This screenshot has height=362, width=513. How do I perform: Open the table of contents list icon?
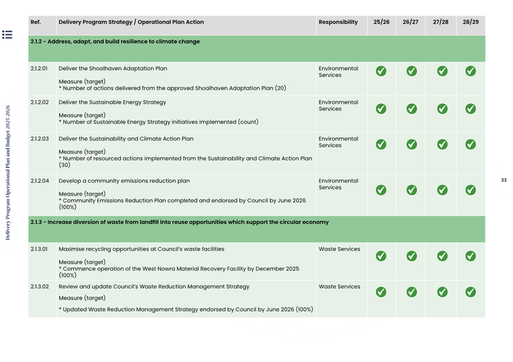coord(7,35)
